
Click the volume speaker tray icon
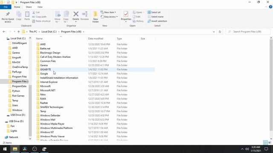pyautogui.click(x=247, y=149)
